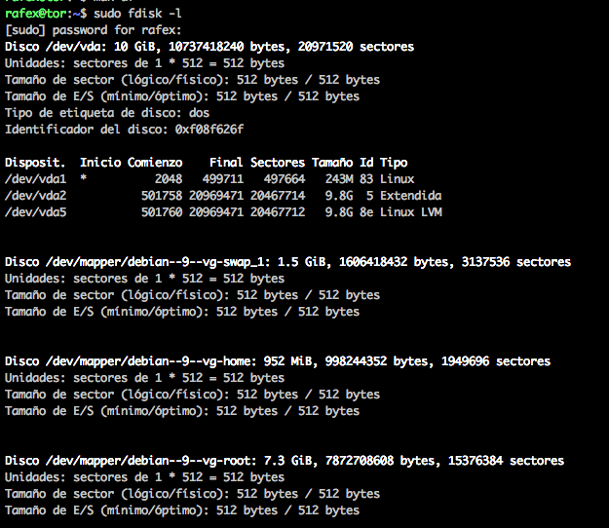
Task: Click the disk identifier 0xf08f626f
Action: click(209, 130)
